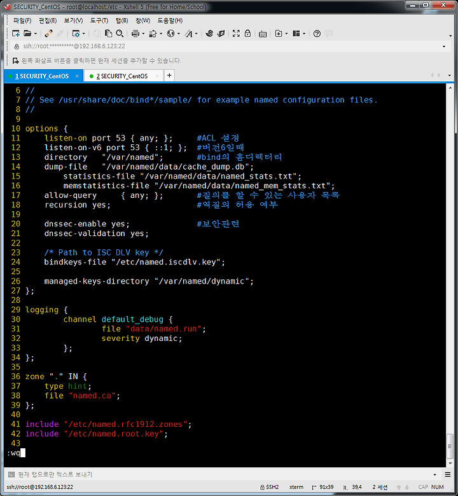Viewport: 458px width, 496px height.
Task: Expand the Properties dropdown arrow
Action: 83,34
